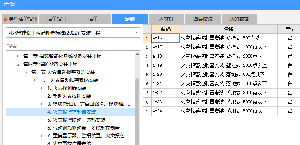
Task: Click the 搜索 input field
Action: 73,46
